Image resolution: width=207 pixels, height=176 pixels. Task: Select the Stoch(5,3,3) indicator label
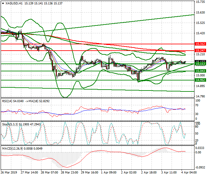pos(10,124)
